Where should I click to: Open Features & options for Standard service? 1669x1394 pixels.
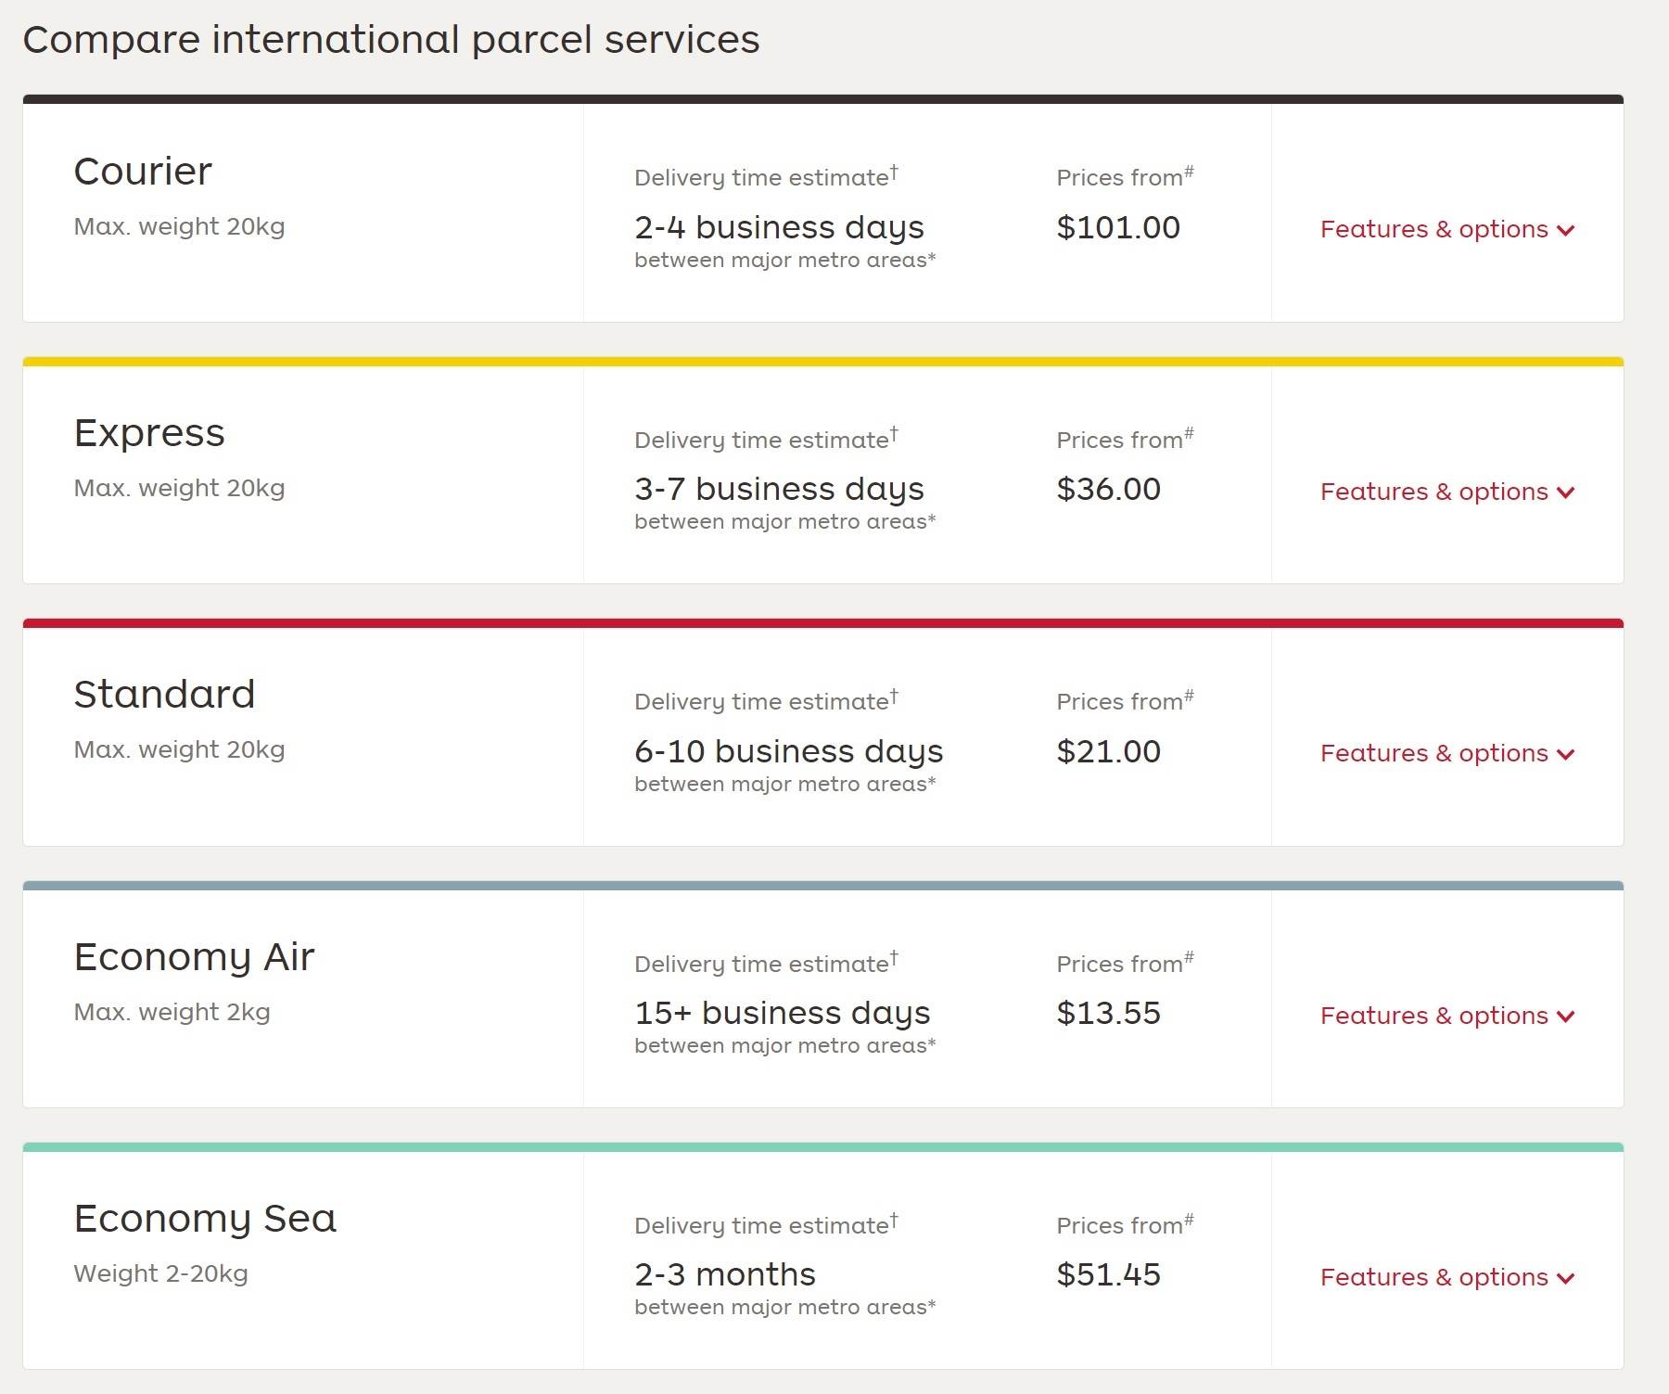[1446, 753]
